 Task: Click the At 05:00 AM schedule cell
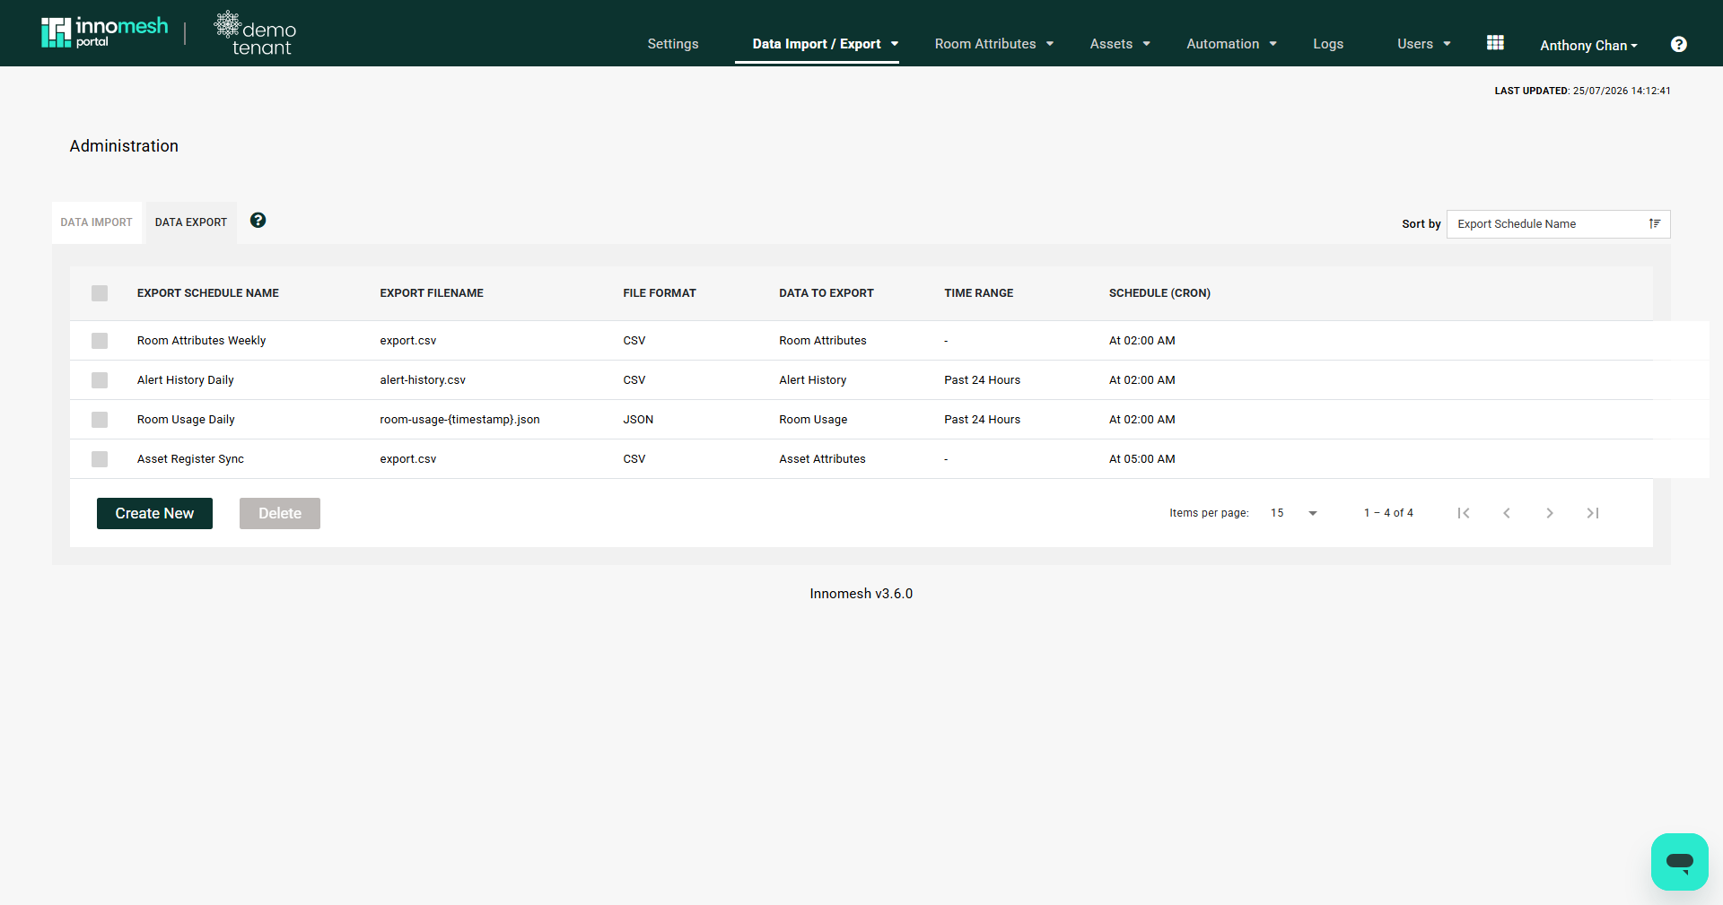click(1141, 459)
